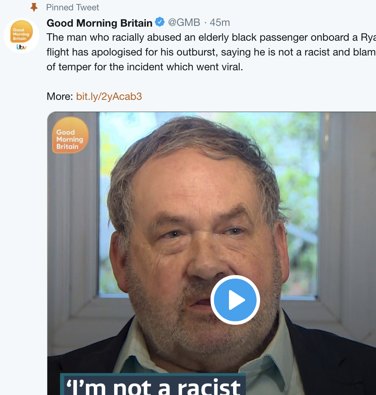Viewport: 376px width, 395px height.
Task: Click the itv logo inside the avatar
Action: click(x=21, y=47)
